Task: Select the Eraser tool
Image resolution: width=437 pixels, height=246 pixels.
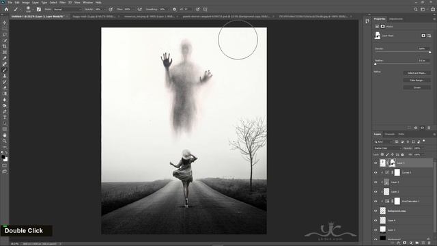Action: [x=5, y=88]
